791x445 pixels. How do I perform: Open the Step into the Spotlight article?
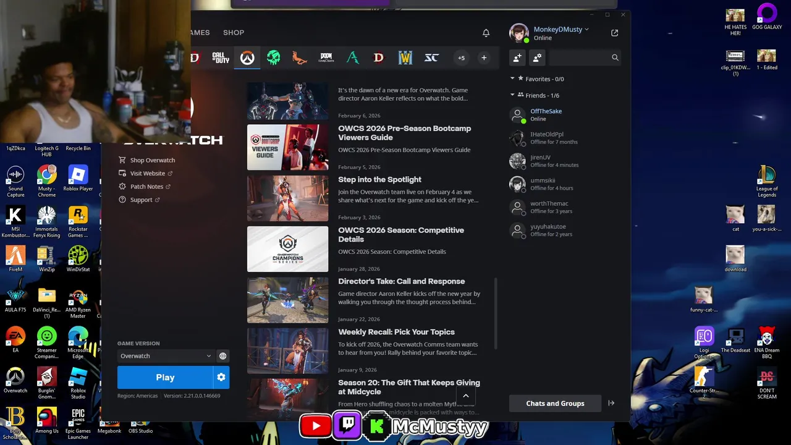[379, 179]
